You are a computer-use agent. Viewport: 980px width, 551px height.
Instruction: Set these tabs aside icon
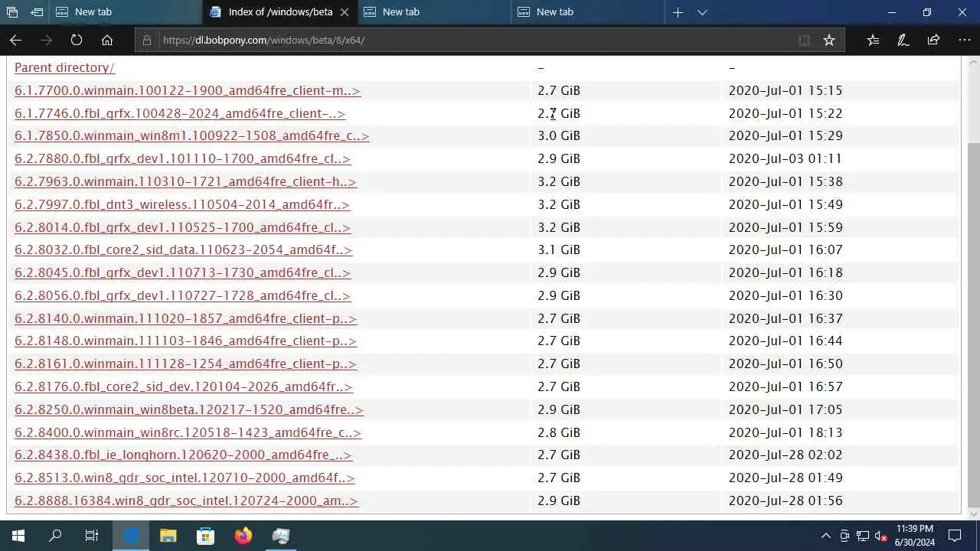coord(37,12)
